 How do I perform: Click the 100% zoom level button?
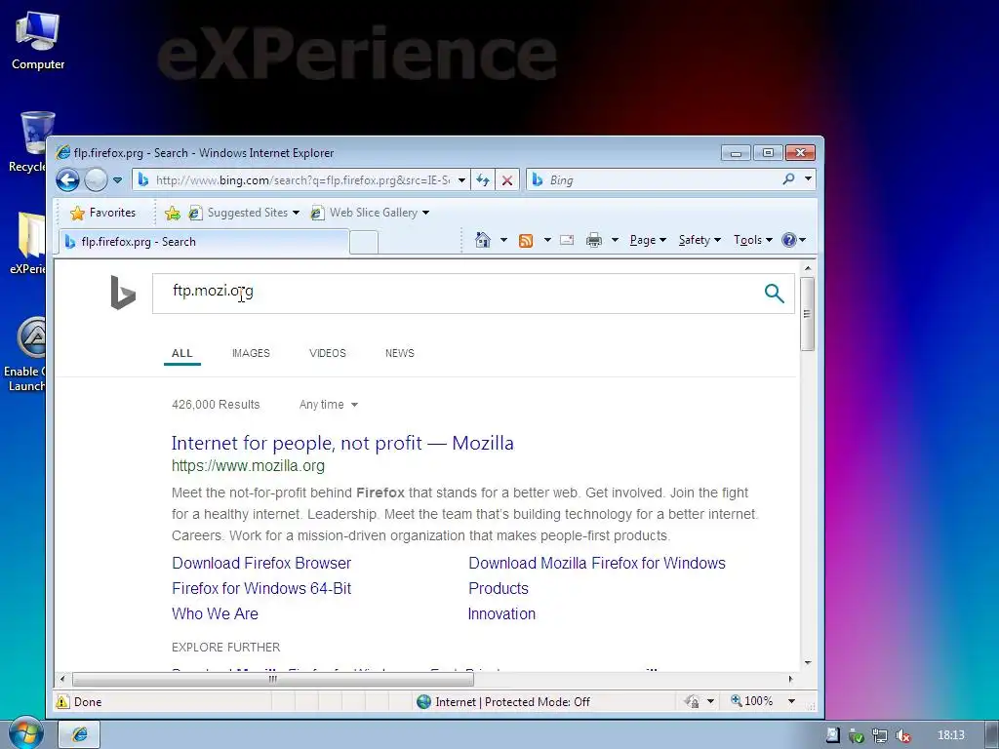pos(752,701)
